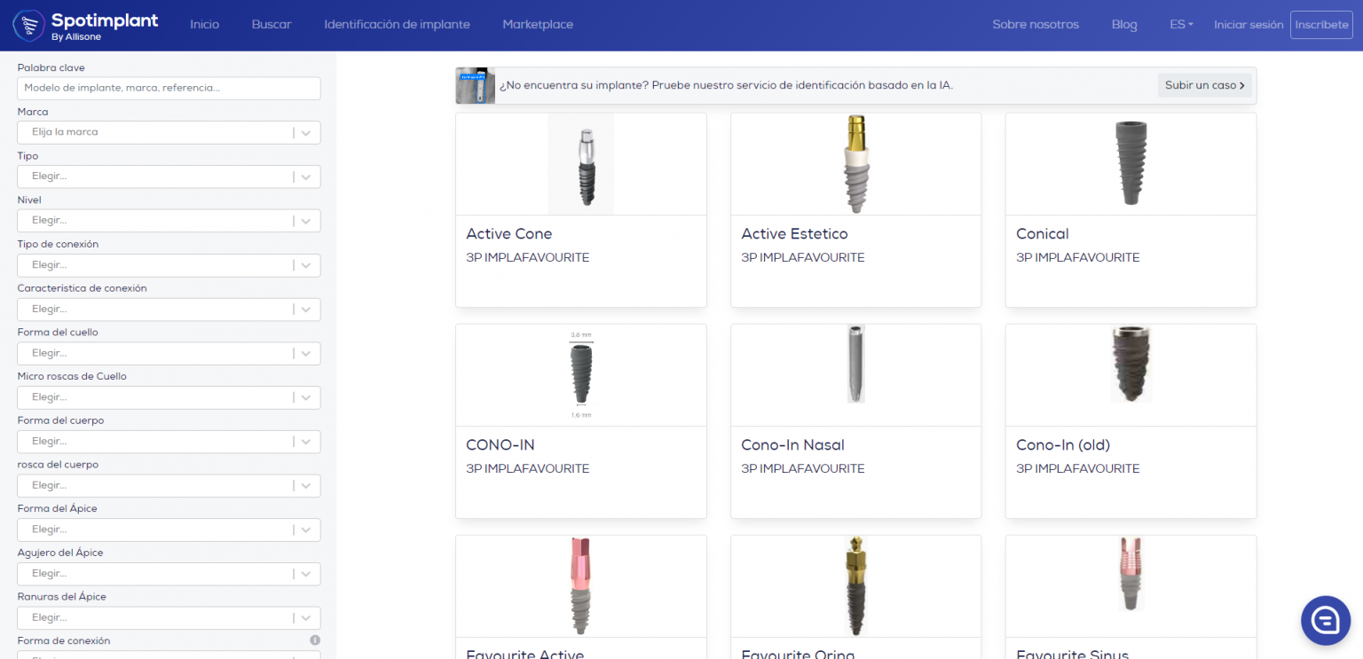Open the Marketplace nav item
The height and width of the screenshot is (659, 1363).
538,25
